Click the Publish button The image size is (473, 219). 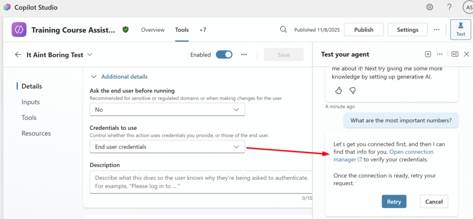[364, 30]
